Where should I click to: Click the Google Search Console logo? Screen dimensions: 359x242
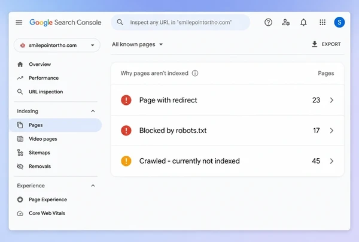65,22
